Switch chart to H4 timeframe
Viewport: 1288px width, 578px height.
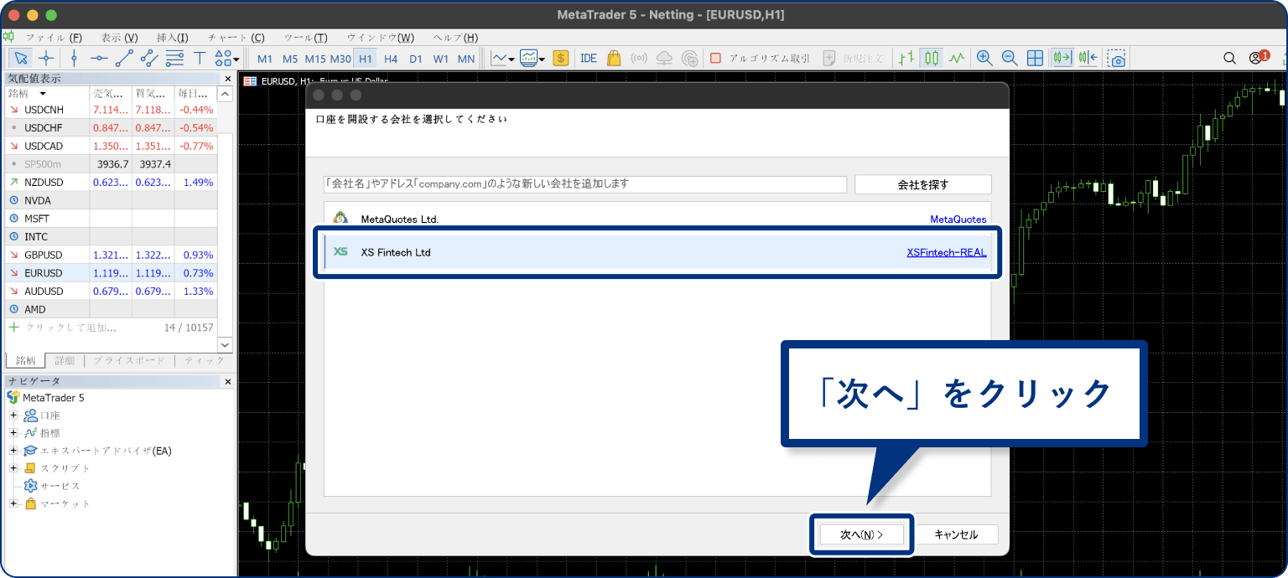click(391, 59)
